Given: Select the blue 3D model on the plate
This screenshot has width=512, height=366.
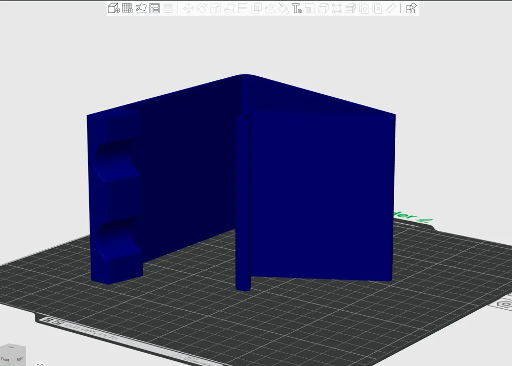Looking at the screenshot, I should (x=242, y=183).
